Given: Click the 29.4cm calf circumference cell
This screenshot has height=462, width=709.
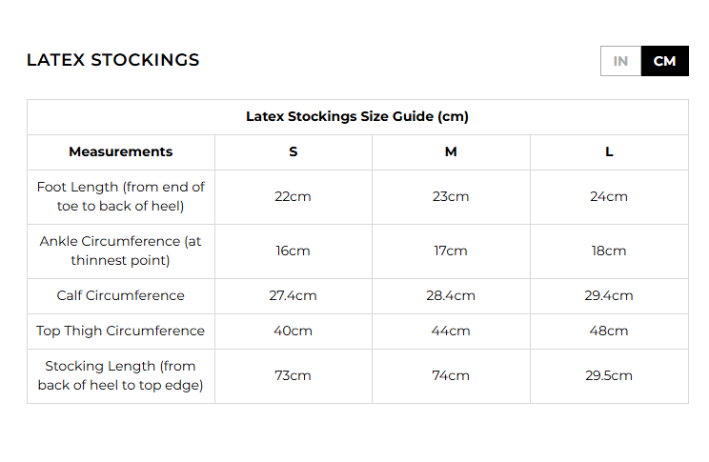Looking at the screenshot, I should pos(609,295).
